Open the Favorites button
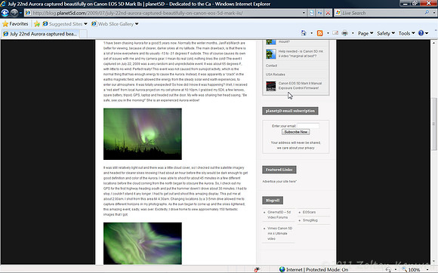Screen dimensions: 438x273 (15, 24)
